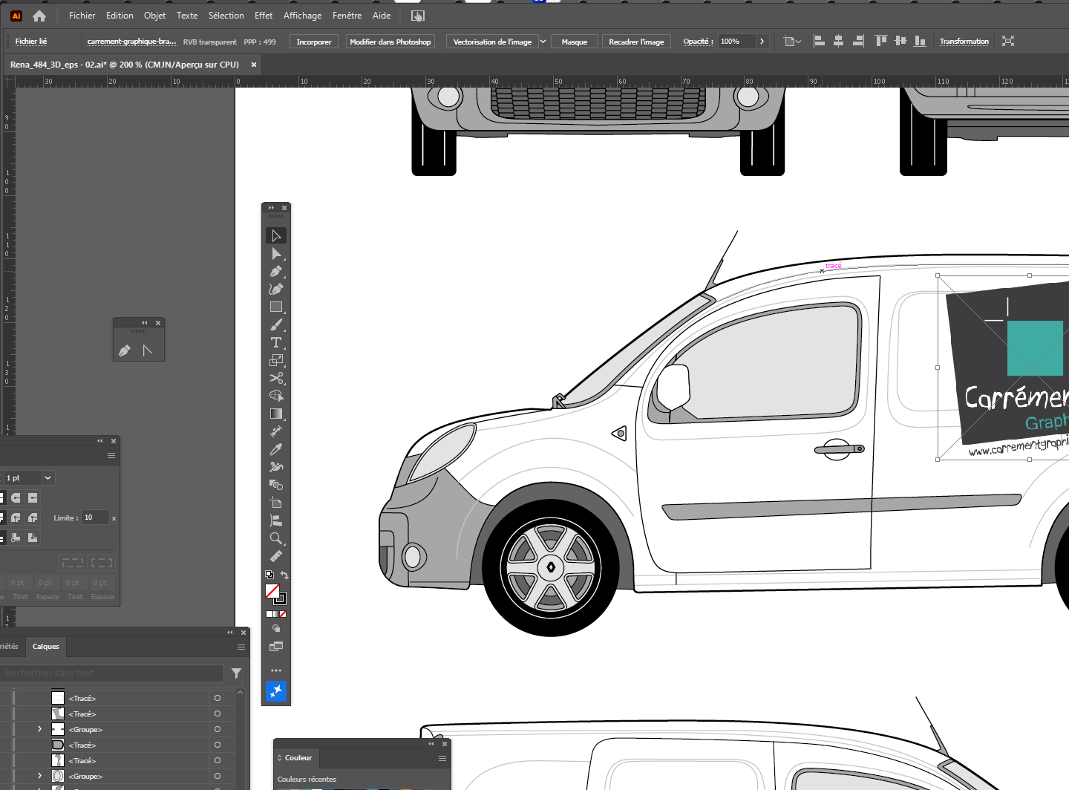This screenshot has height=790, width=1069.
Task: Click the fill color swatch in toolbar
Action: (272, 591)
